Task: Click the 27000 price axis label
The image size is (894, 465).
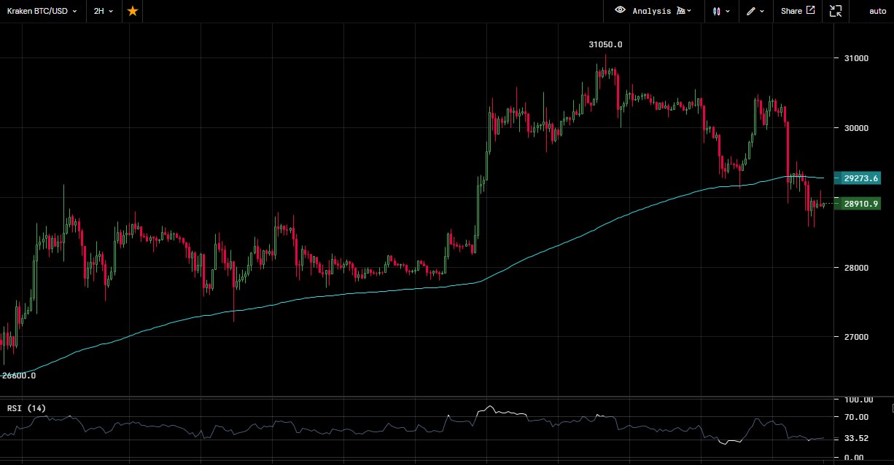Action: point(855,337)
